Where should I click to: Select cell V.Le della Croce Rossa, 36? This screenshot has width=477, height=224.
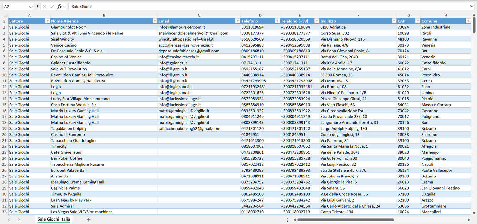(x=358, y=194)
